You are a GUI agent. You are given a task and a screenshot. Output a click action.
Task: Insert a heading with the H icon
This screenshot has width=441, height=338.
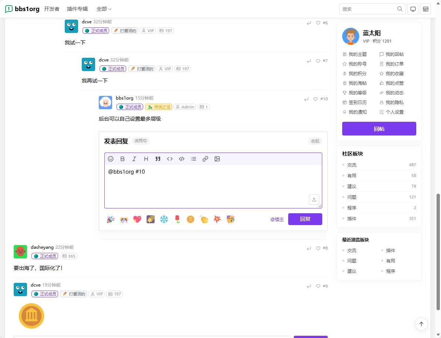[x=146, y=159]
